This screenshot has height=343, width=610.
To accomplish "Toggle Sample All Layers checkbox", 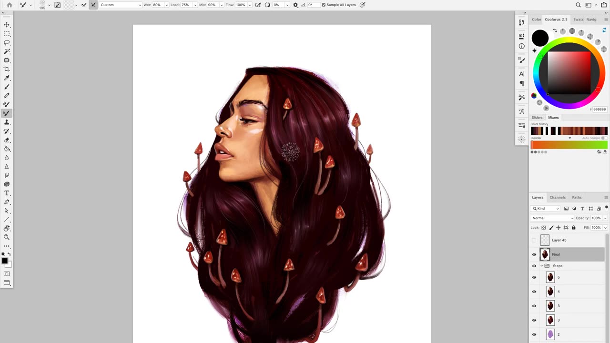I will coord(324,5).
